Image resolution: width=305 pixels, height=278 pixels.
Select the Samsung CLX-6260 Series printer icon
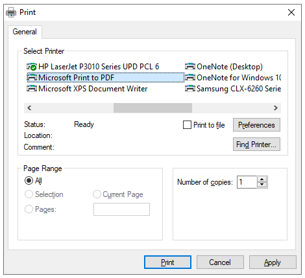[190, 89]
